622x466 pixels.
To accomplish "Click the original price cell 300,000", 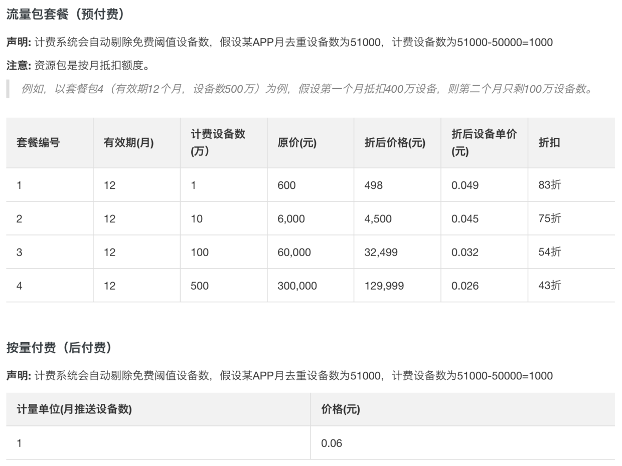I will tap(310, 286).
